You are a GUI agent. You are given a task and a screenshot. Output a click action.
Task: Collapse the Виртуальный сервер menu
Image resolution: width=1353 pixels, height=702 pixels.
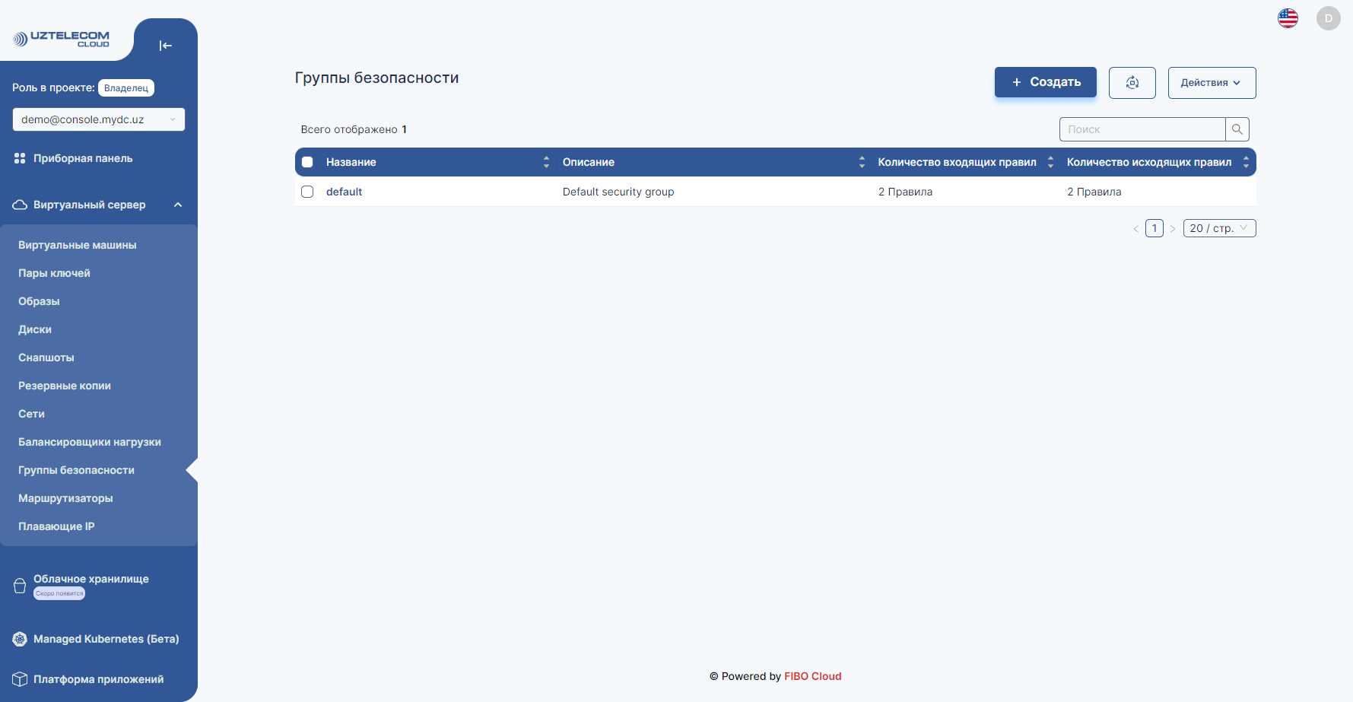point(178,205)
